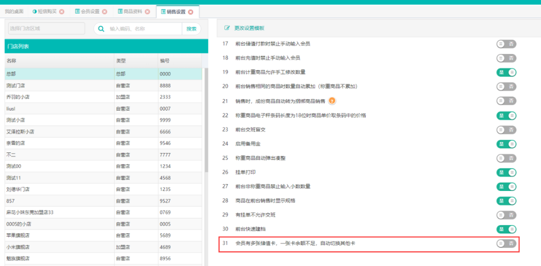Toggle off setting 26 挂单打印
541x266 pixels.
click(506, 172)
